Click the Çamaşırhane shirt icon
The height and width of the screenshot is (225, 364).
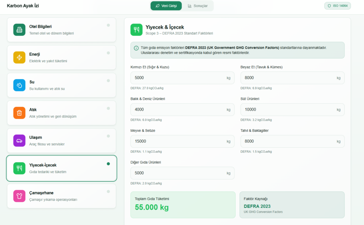19,196
